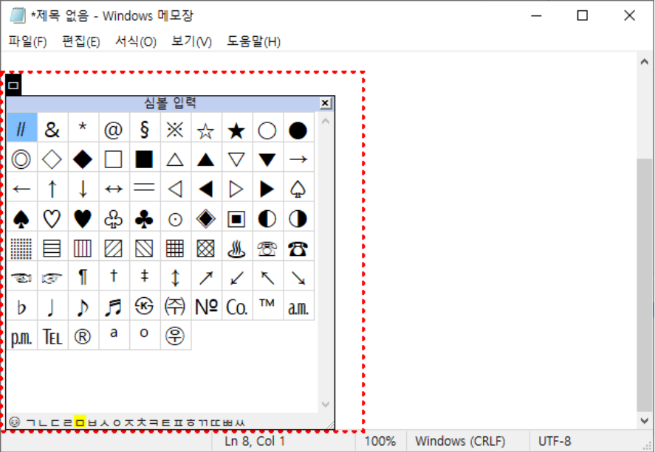This screenshot has width=655, height=452.
Task: Close the 심볼 입력 panel
Action: (326, 103)
